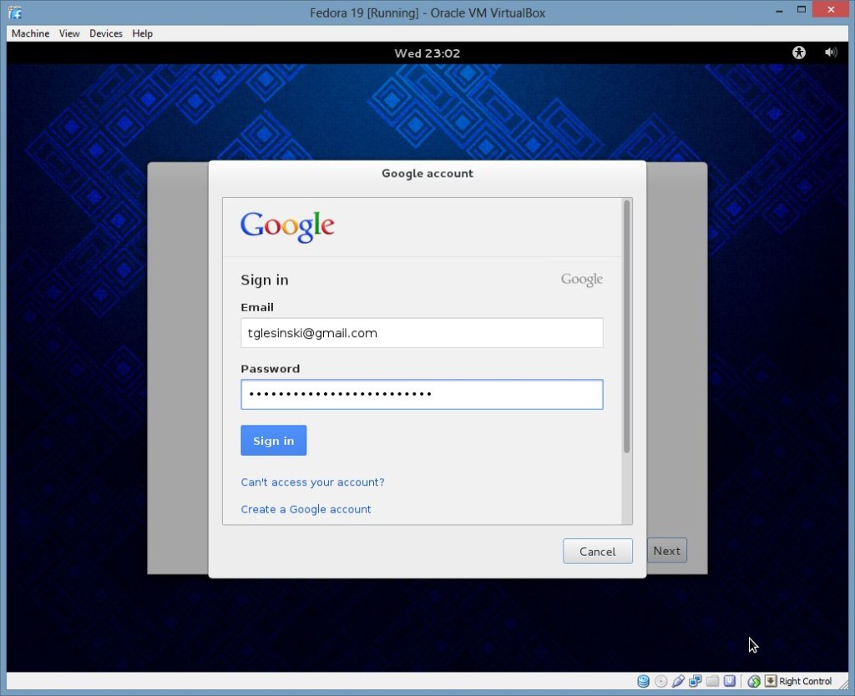Open the accessibility menu in GNOME top bar
855x696 pixels.
pos(799,53)
